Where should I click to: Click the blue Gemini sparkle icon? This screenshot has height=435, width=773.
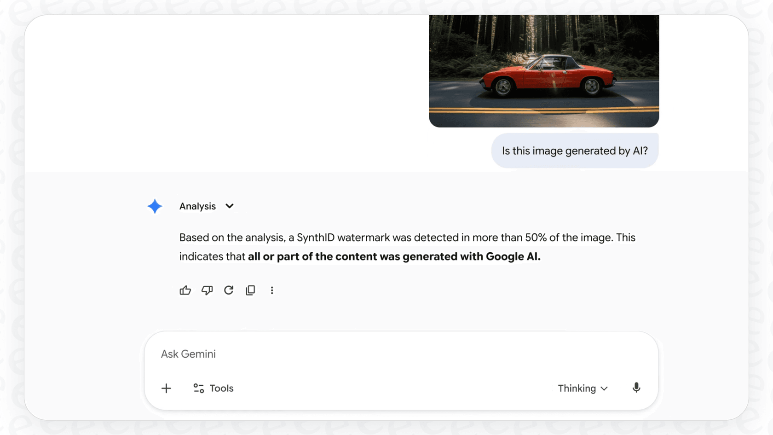pyautogui.click(x=155, y=206)
